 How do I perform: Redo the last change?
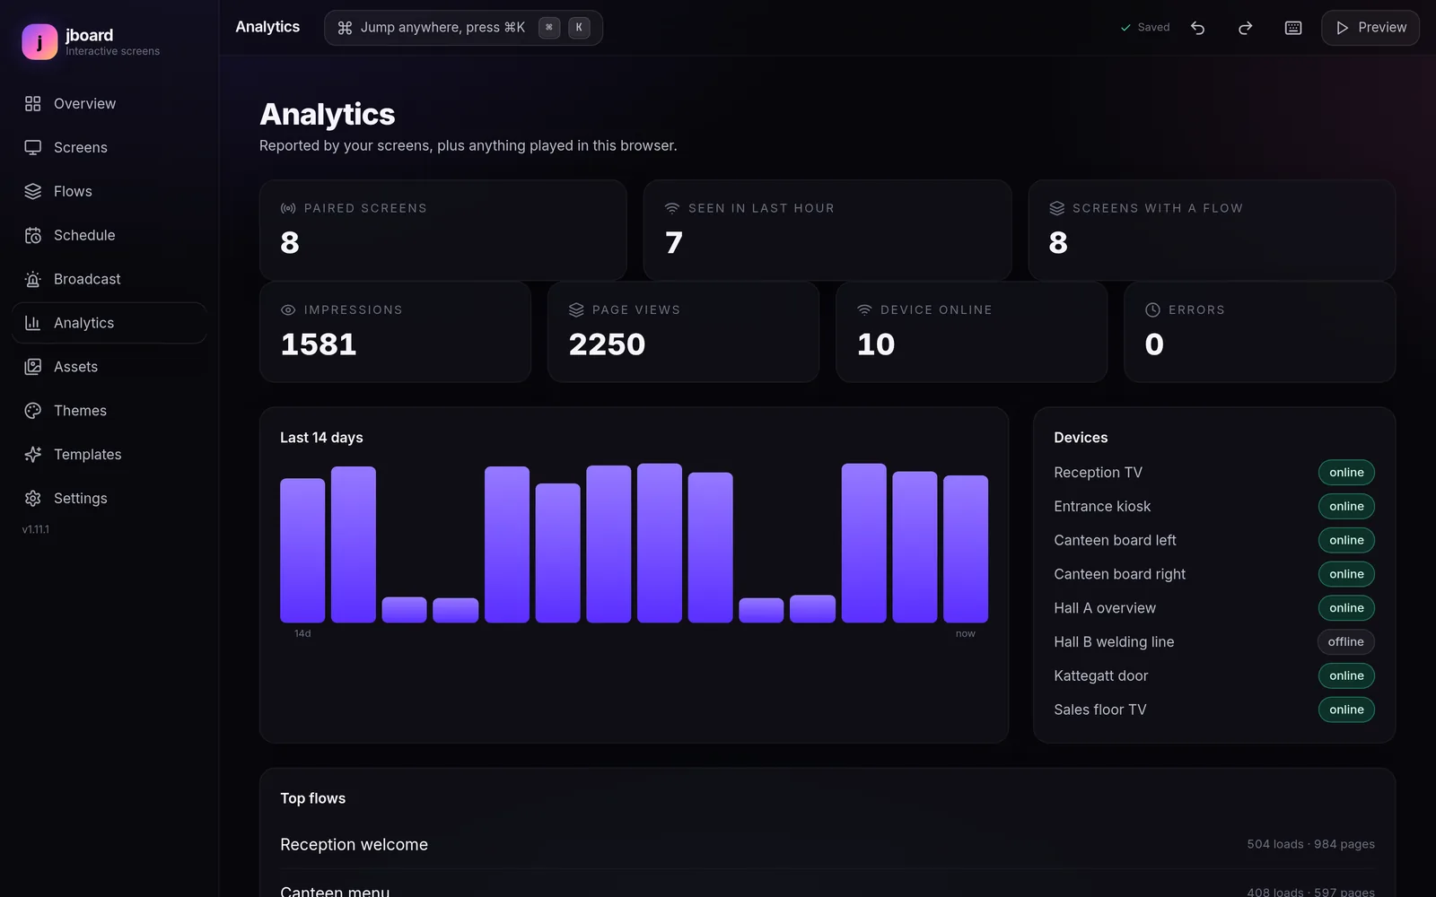point(1245,28)
